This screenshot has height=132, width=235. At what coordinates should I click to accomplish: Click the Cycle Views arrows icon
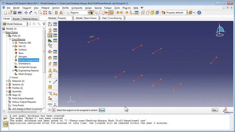[50, 13]
